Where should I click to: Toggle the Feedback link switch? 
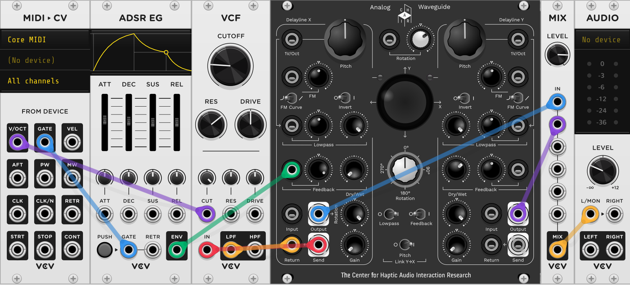(420, 214)
